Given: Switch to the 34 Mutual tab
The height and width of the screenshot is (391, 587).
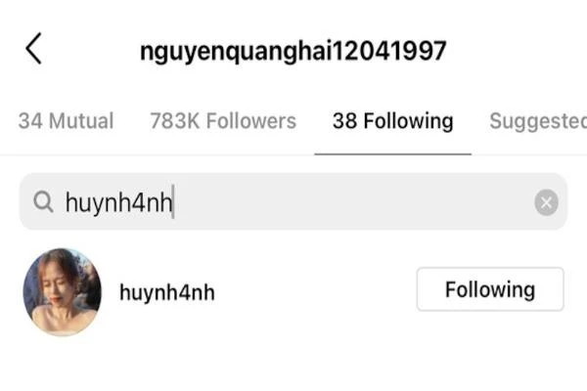Looking at the screenshot, I should (x=66, y=121).
